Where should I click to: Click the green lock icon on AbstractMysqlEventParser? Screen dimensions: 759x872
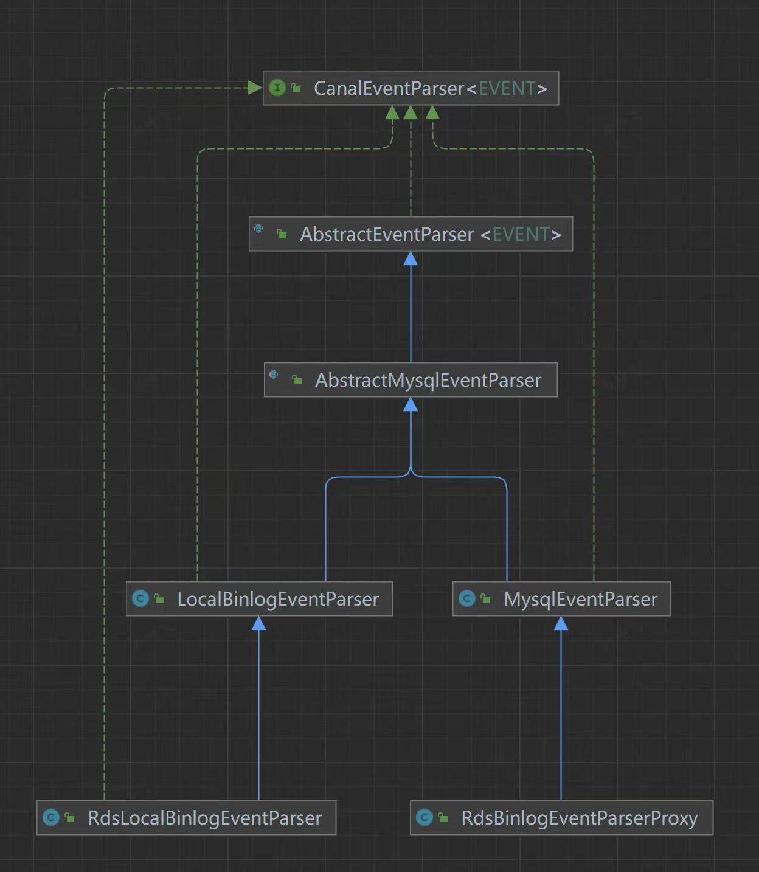click(297, 380)
